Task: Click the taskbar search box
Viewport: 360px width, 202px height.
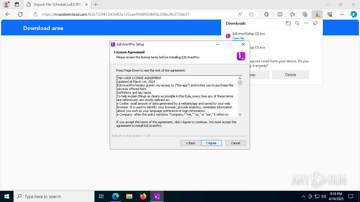Action: [54, 196]
